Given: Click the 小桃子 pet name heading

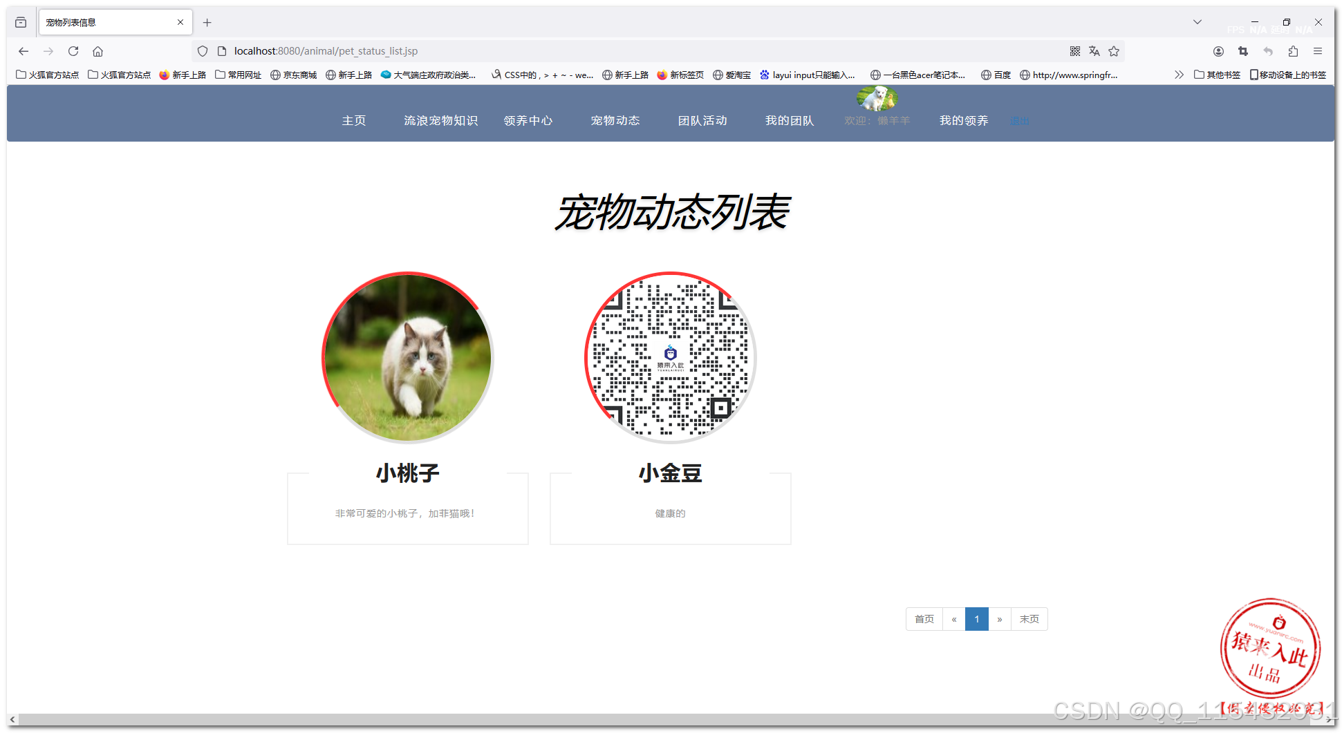Looking at the screenshot, I should pos(408,473).
